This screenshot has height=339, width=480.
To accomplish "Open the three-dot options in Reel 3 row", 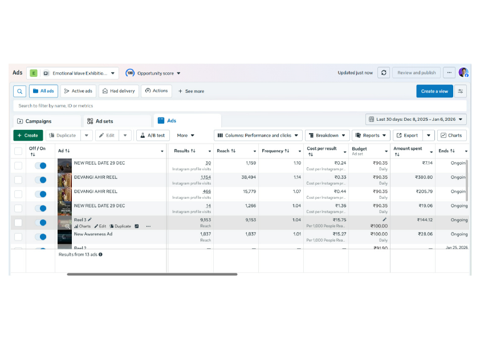I will [148, 226].
